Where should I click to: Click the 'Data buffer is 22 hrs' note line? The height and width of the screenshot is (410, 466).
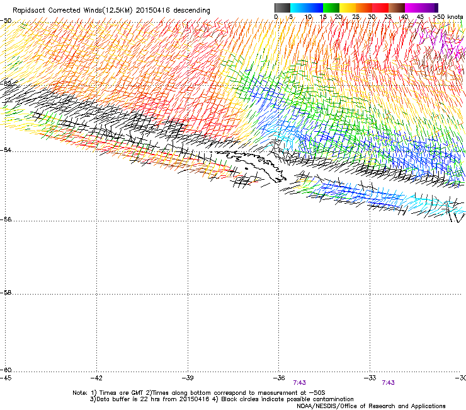click(222, 399)
